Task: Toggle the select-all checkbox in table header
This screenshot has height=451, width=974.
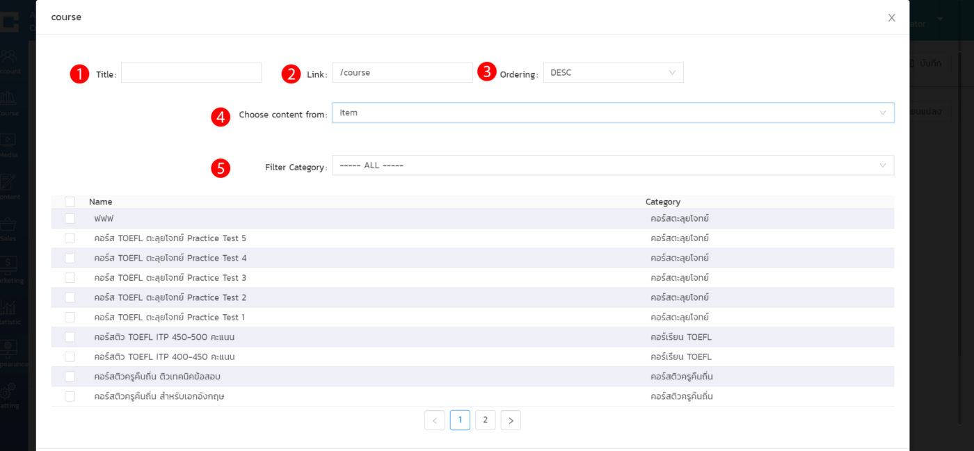Action: click(70, 202)
